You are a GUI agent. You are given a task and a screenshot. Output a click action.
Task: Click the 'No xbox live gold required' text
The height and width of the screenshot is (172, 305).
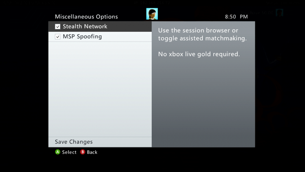tap(199, 54)
